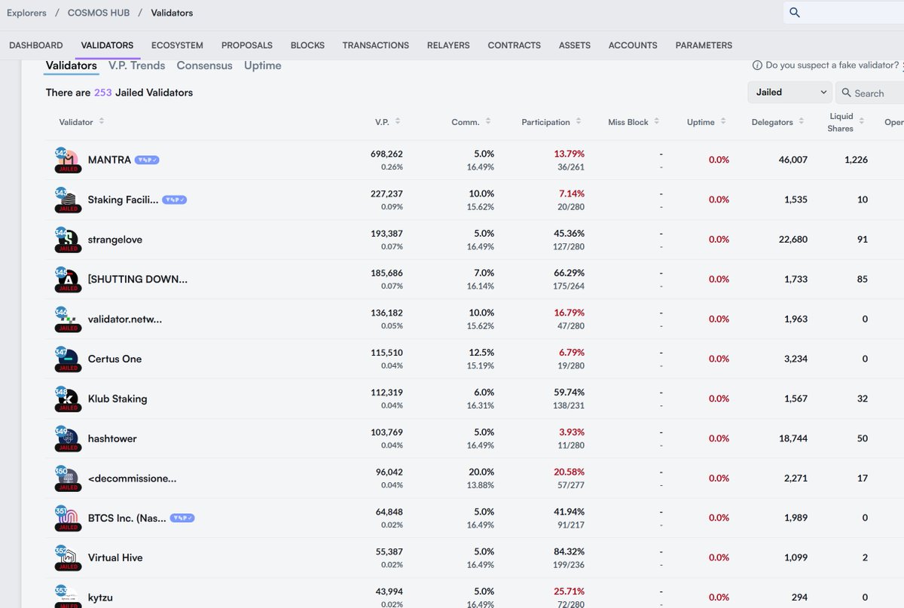This screenshot has height=608, width=904.
Task: Open the ACCOUNTS tab
Action: tap(633, 45)
